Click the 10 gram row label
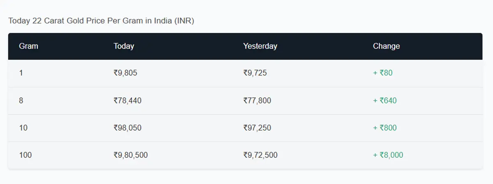The width and height of the screenshot is (493, 184). pyautogui.click(x=23, y=128)
